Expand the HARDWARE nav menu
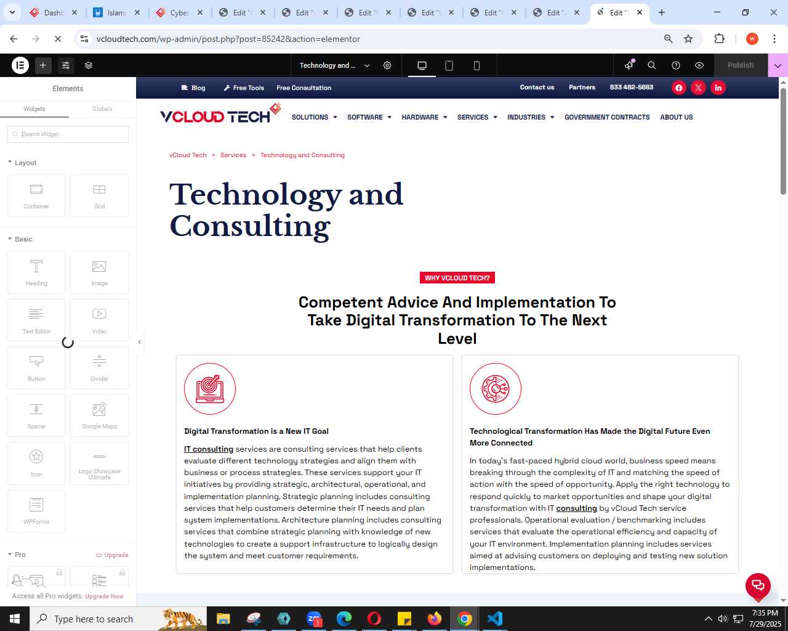This screenshot has height=631, width=788. 424,117
